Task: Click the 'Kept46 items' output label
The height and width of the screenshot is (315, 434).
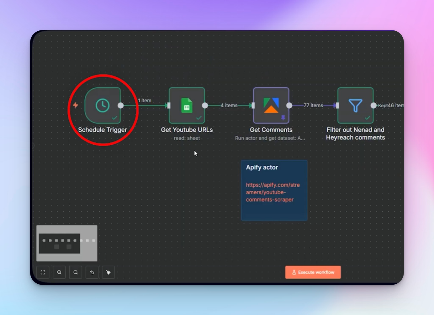Action: pyautogui.click(x=391, y=106)
